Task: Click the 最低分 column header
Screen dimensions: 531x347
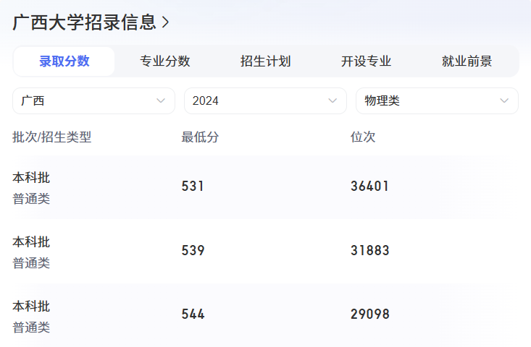Action: coord(200,137)
